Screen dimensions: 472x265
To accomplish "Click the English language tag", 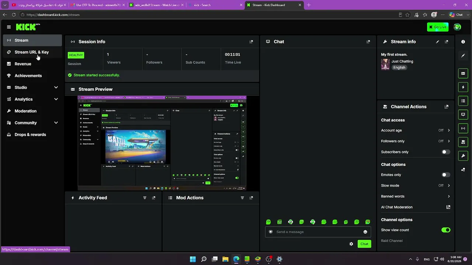I will tap(399, 68).
